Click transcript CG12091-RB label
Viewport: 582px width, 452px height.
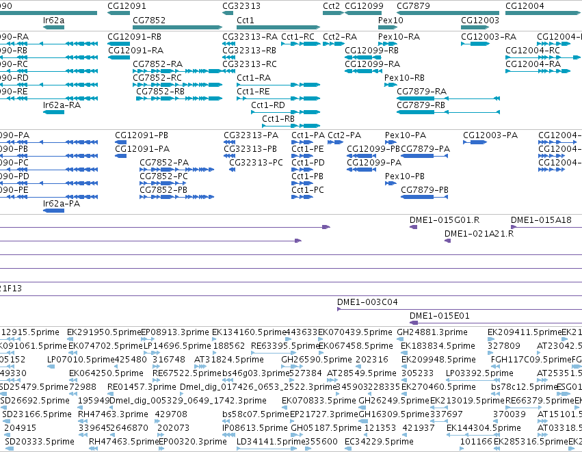[x=134, y=37]
